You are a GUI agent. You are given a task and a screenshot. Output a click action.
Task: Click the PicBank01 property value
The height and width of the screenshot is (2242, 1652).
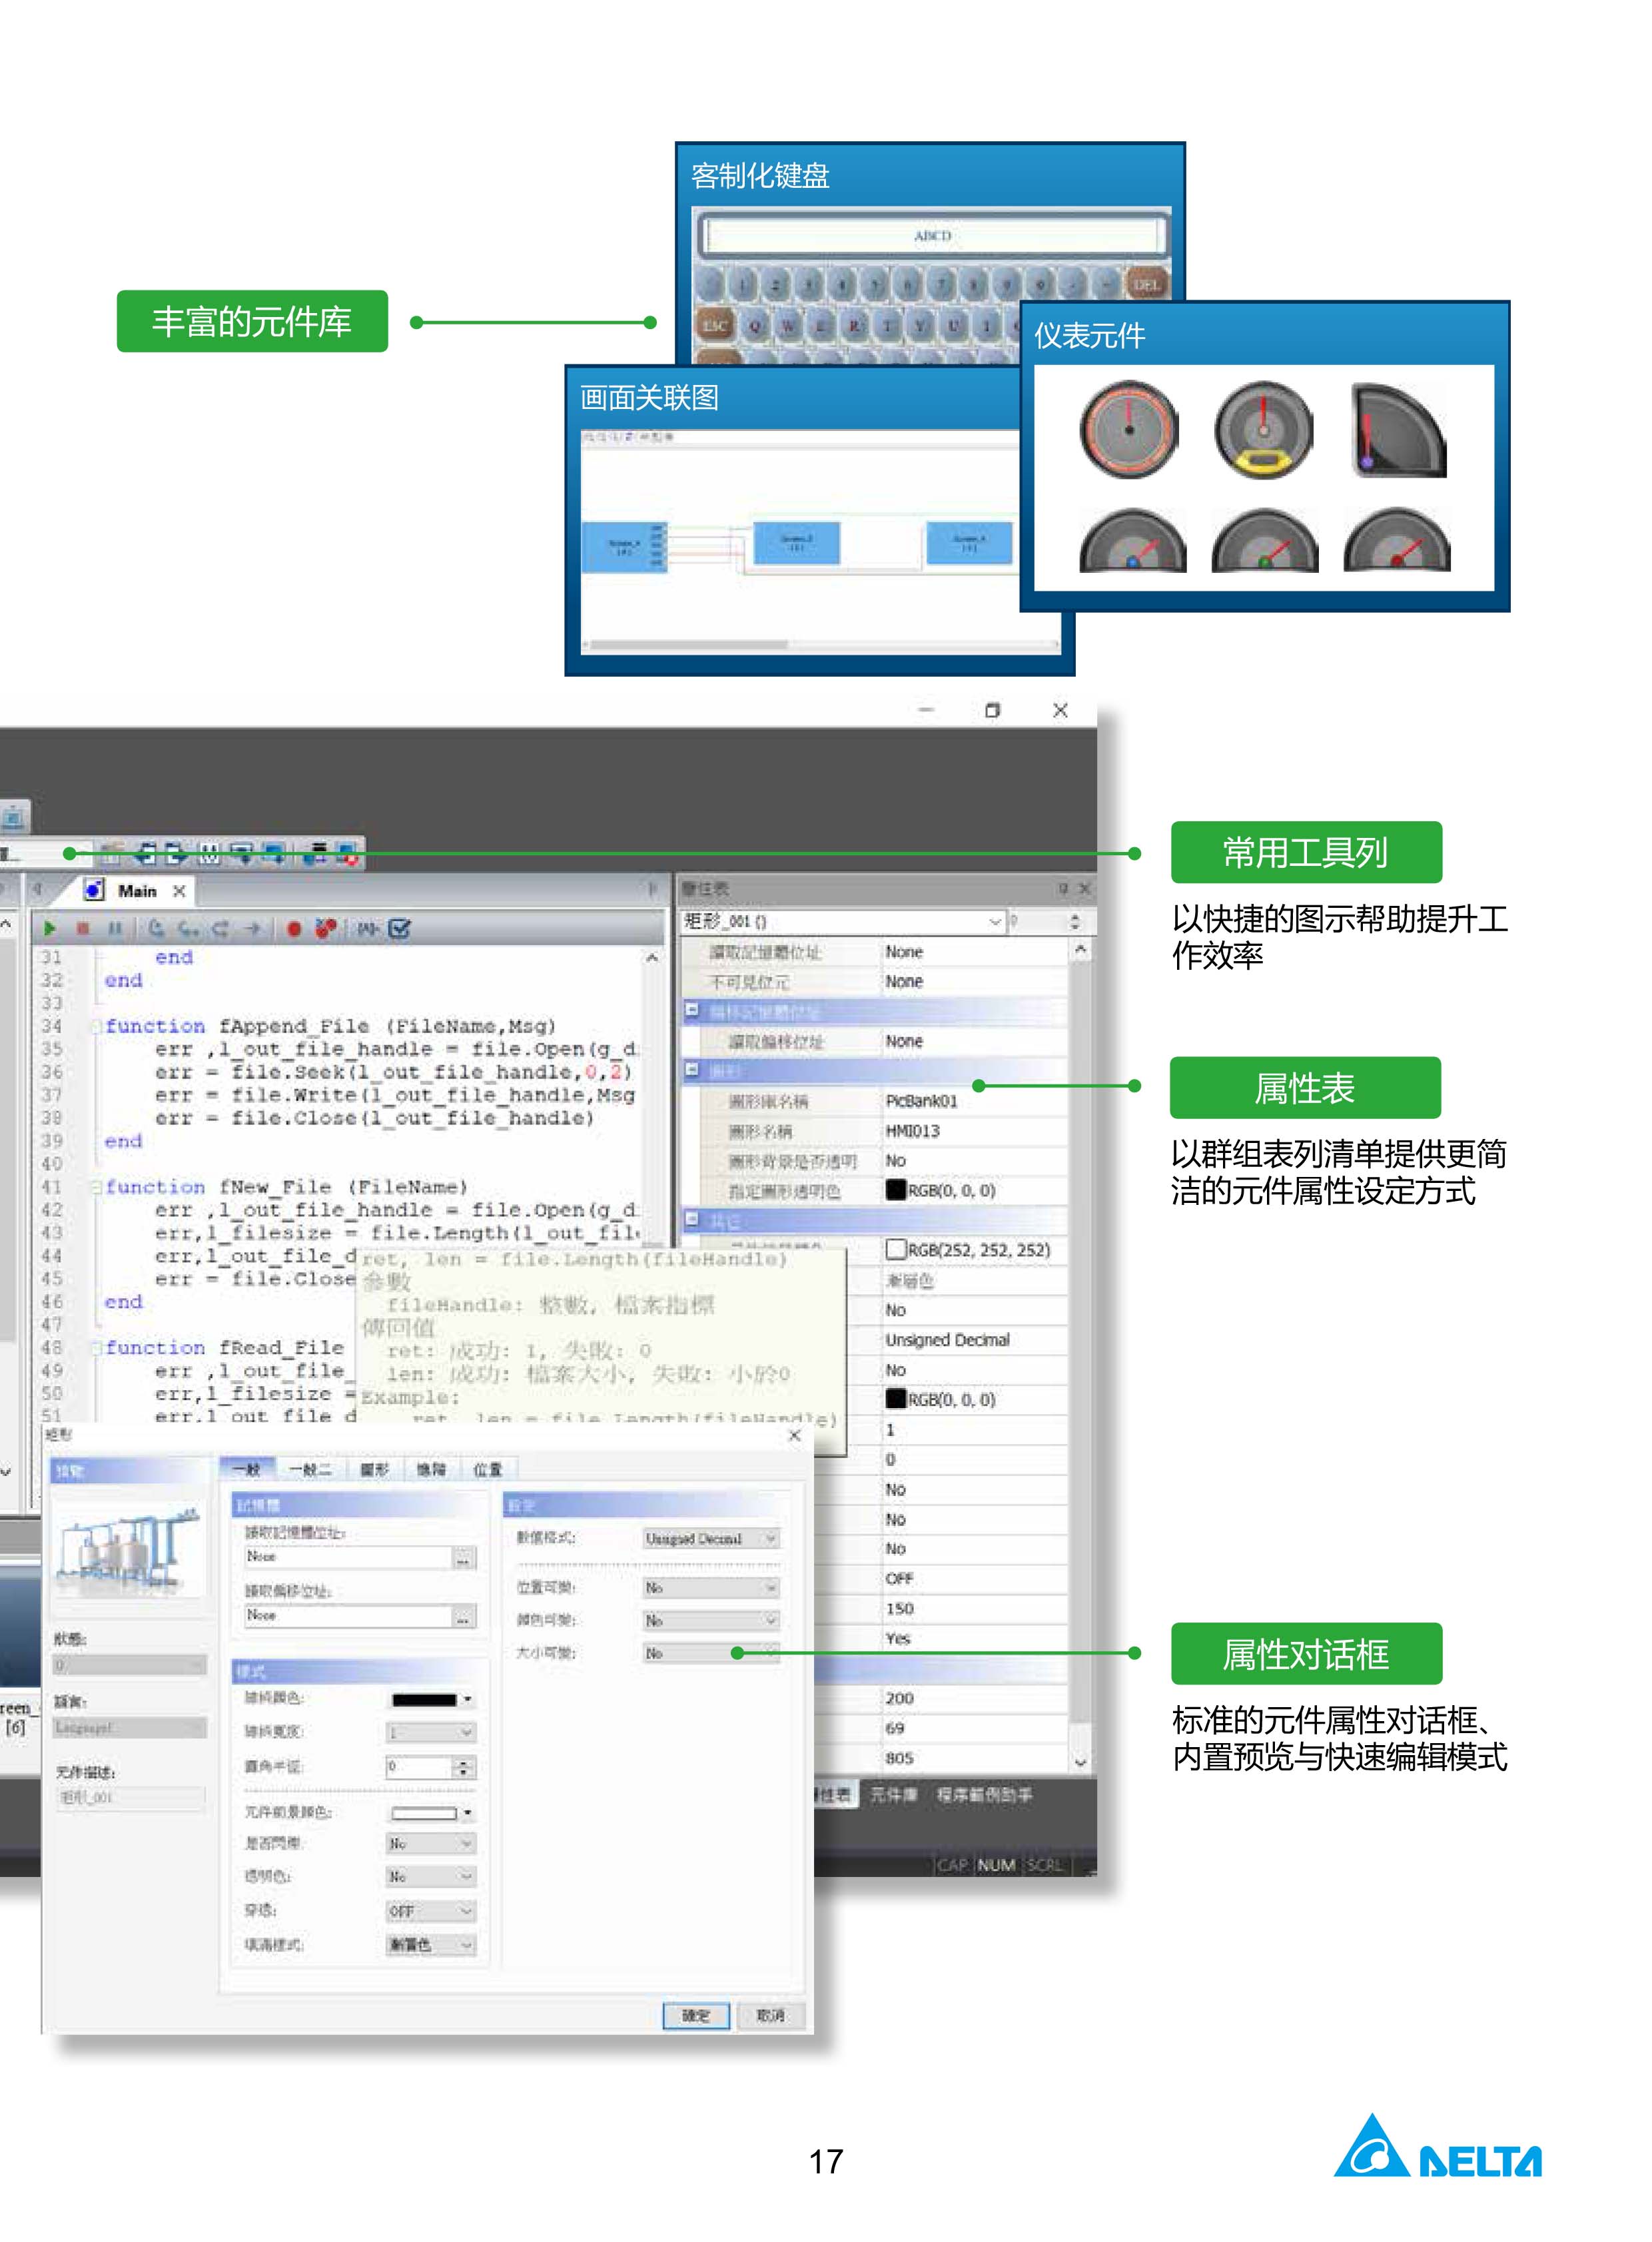pyautogui.click(x=921, y=1101)
